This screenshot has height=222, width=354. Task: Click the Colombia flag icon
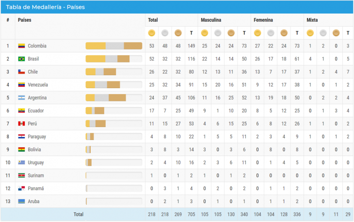coord(21,46)
